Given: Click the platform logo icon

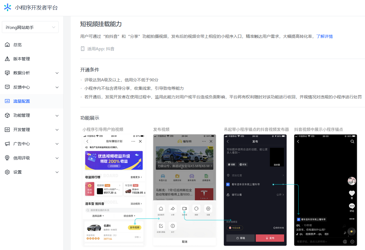Looking at the screenshot, I should pos(8,8).
